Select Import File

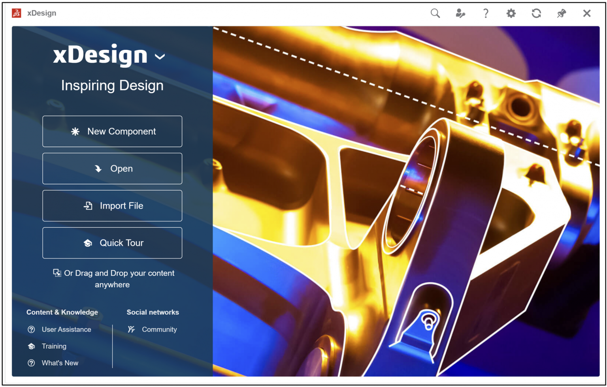click(112, 206)
